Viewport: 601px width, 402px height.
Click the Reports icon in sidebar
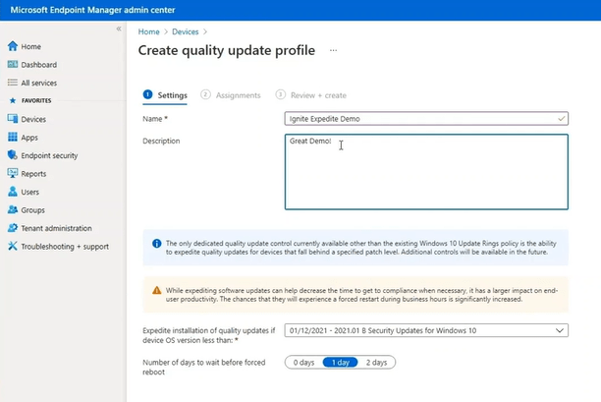pyautogui.click(x=13, y=173)
